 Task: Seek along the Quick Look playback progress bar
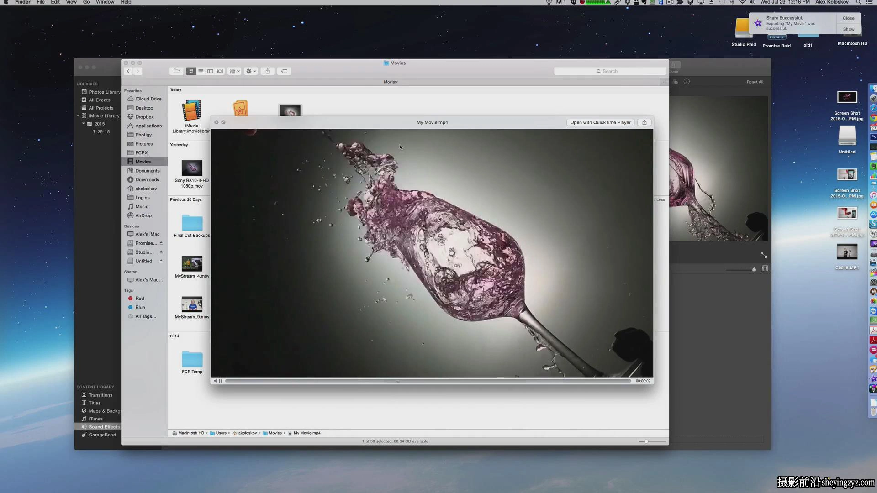[428, 381]
